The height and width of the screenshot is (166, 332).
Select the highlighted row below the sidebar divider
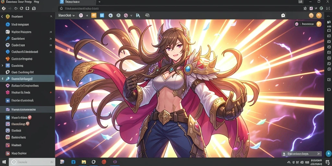[27, 110]
